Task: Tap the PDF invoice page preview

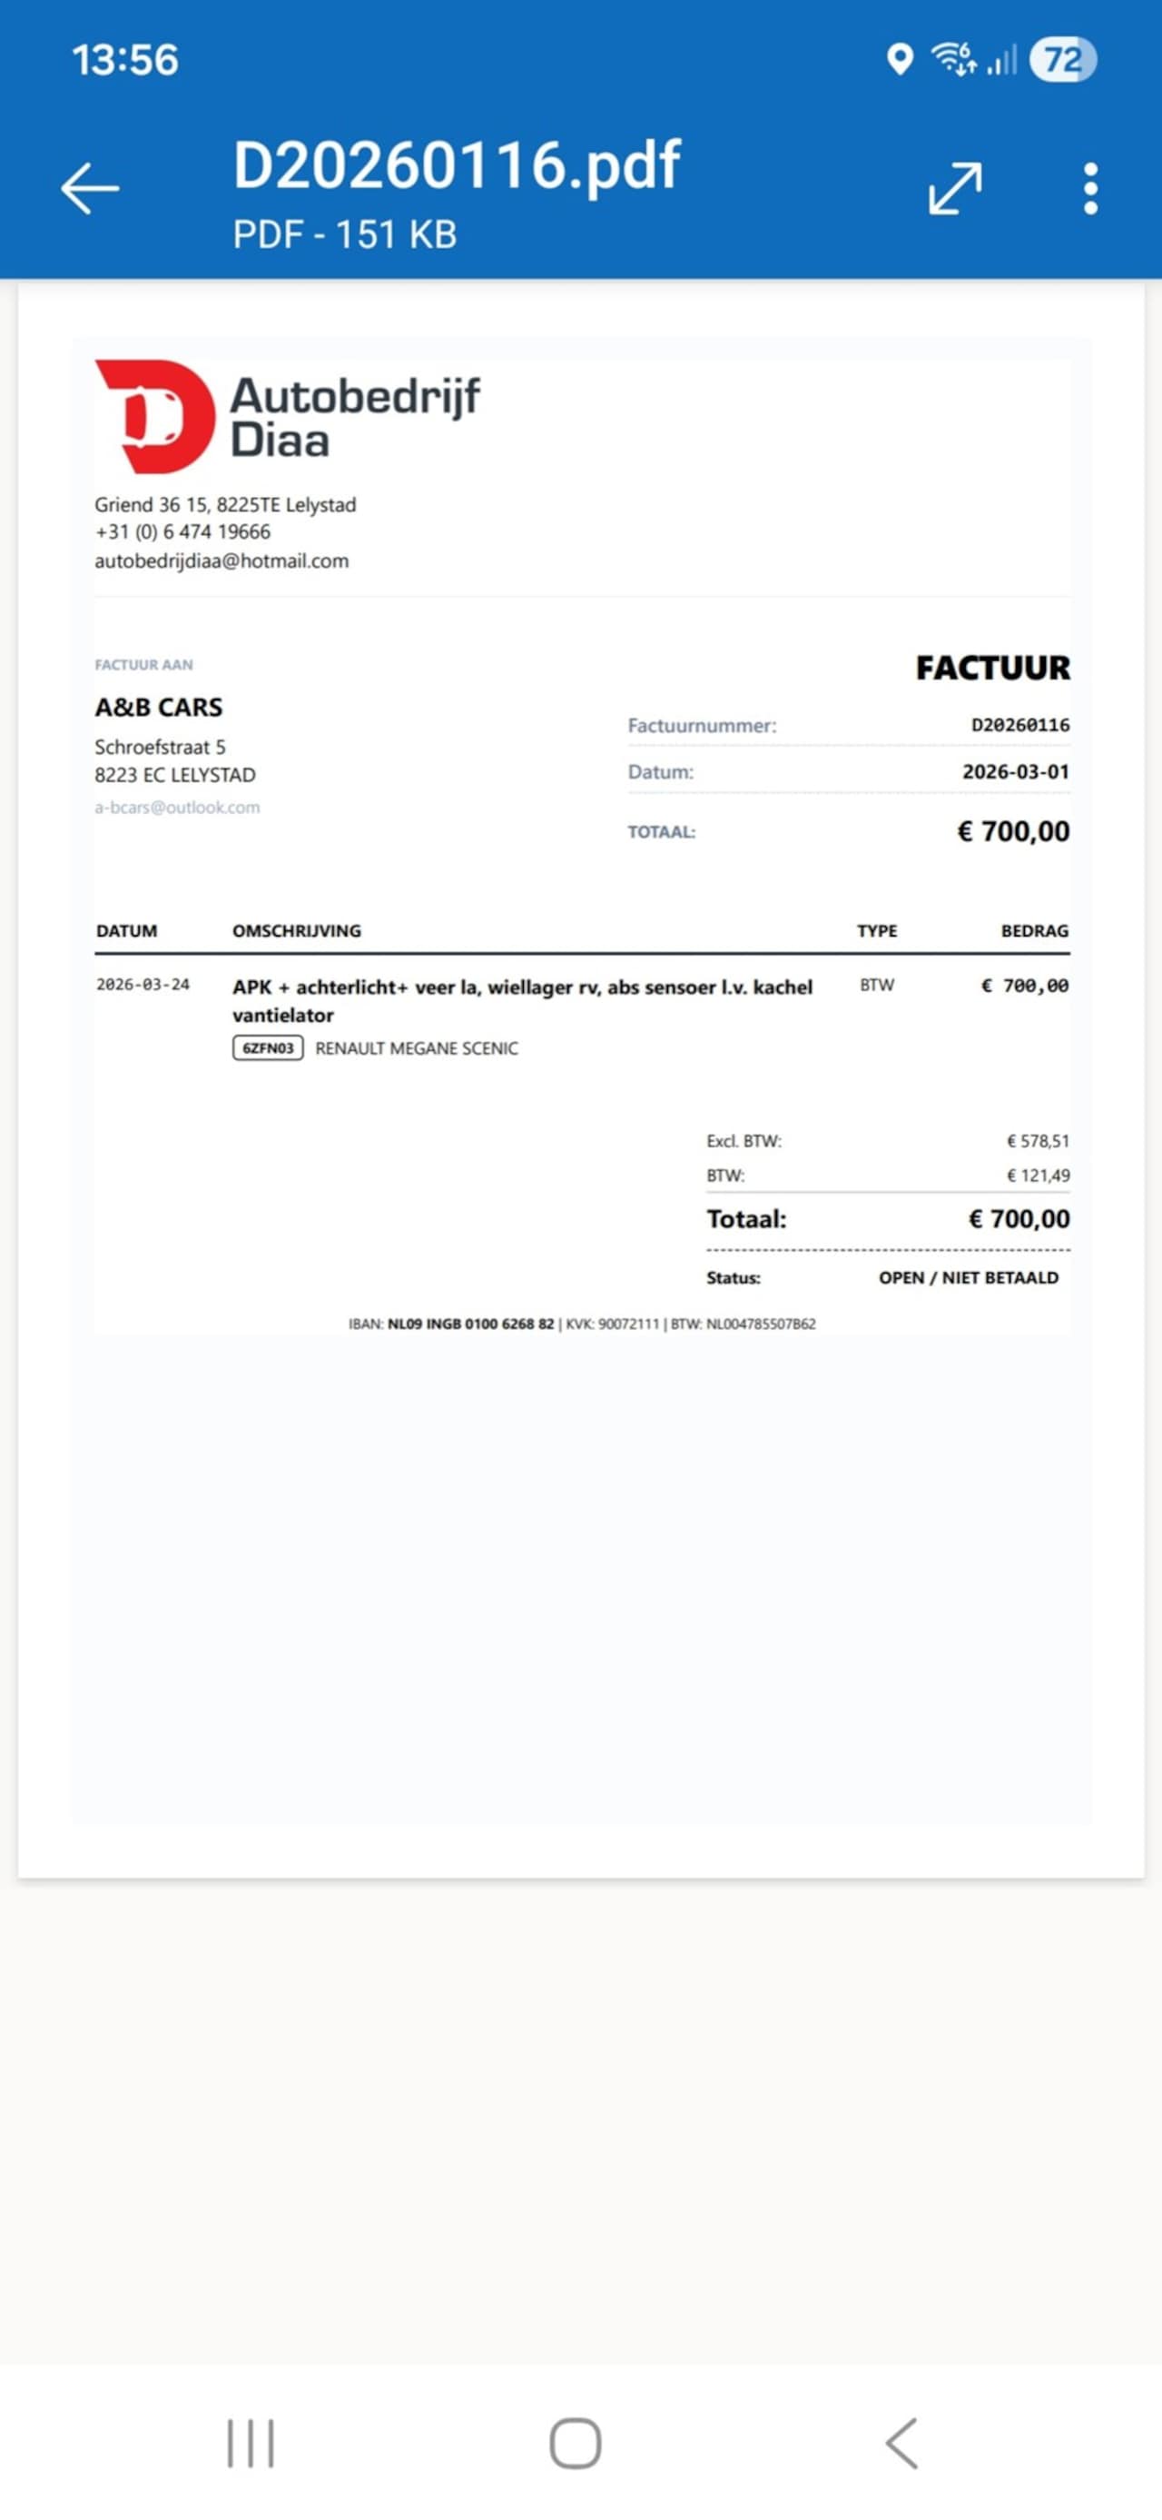Action: (582, 1081)
